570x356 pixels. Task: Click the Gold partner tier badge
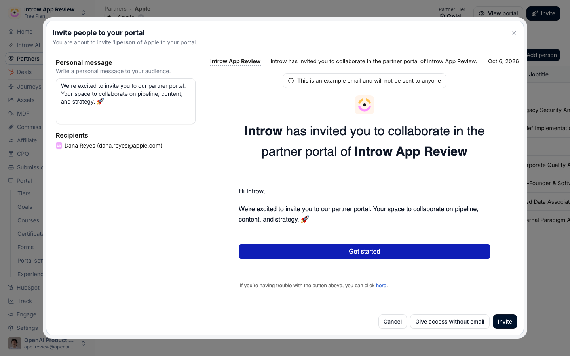coord(450,17)
